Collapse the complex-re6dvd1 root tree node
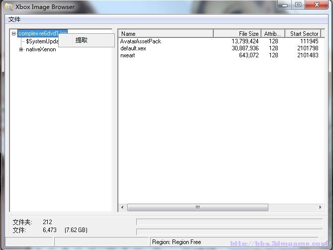This screenshot has width=333, height=250. tap(14, 34)
